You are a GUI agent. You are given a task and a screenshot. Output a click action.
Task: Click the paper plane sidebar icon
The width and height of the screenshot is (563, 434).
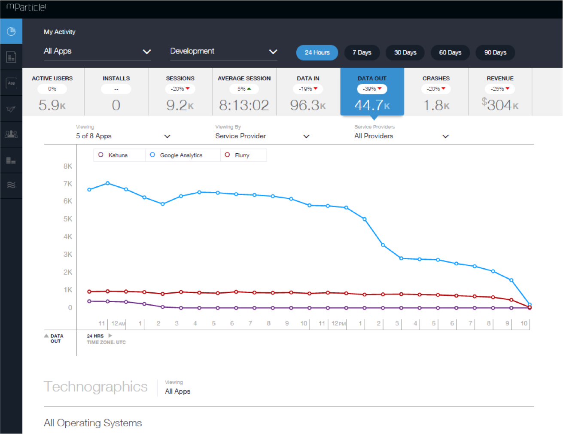(x=11, y=109)
